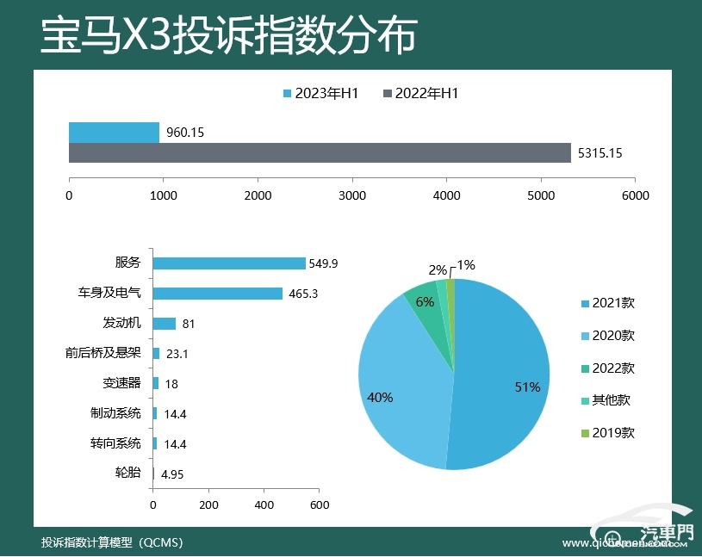The width and height of the screenshot is (702, 557).
Task: Select the gray 5315.15 bar
Action: pos(320,152)
